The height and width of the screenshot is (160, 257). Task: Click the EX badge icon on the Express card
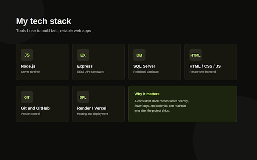click(83, 55)
